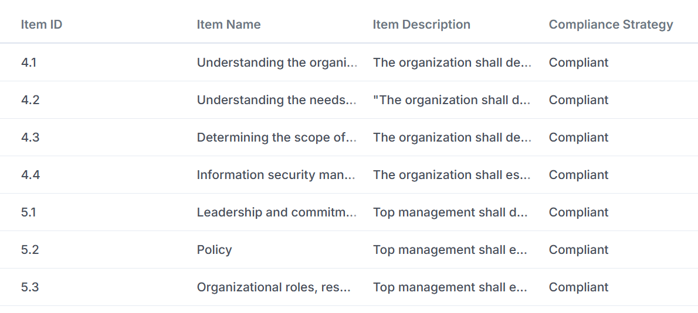The height and width of the screenshot is (313, 698).
Task: Open the 'Organizational roles, res...' item name
Action: [x=274, y=287]
